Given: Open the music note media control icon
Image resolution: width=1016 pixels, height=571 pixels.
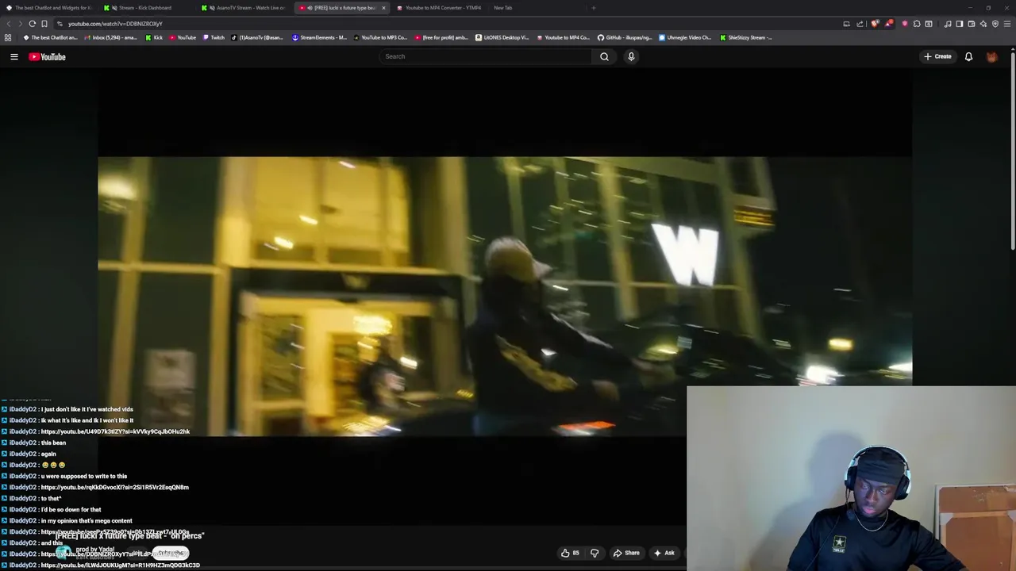Looking at the screenshot, I should pyautogui.click(x=948, y=24).
